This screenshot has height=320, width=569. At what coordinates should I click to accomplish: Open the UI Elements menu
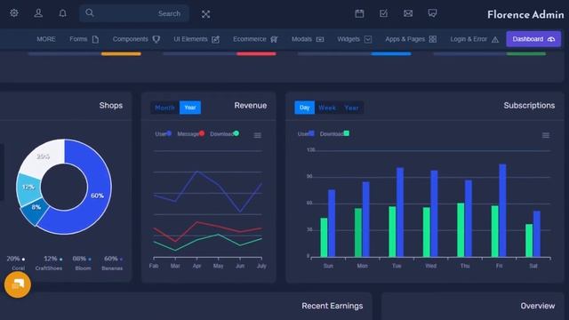click(196, 39)
